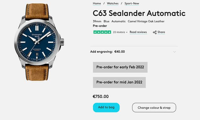200x120 pixels.
Task: Click the blue watch dial
Action: [x=37, y=42]
